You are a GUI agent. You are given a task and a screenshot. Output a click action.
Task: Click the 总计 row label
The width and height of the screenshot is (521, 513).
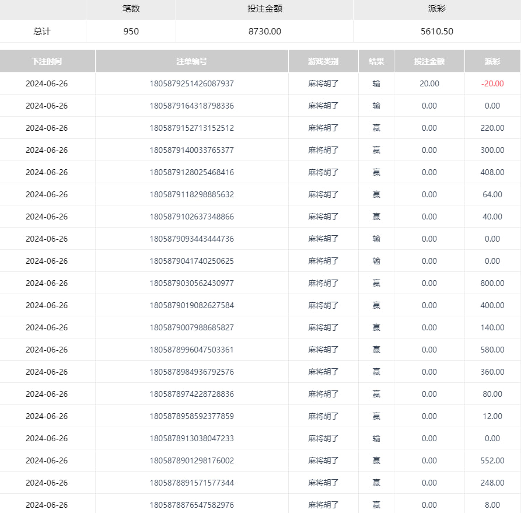click(x=43, y=32)
